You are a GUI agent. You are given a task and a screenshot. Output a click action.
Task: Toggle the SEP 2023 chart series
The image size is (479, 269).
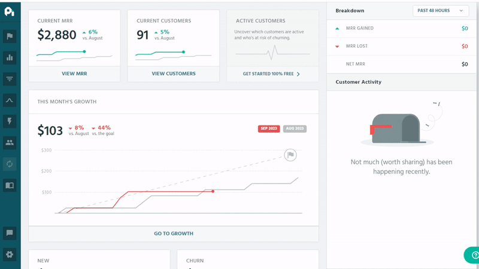(269, 129)
